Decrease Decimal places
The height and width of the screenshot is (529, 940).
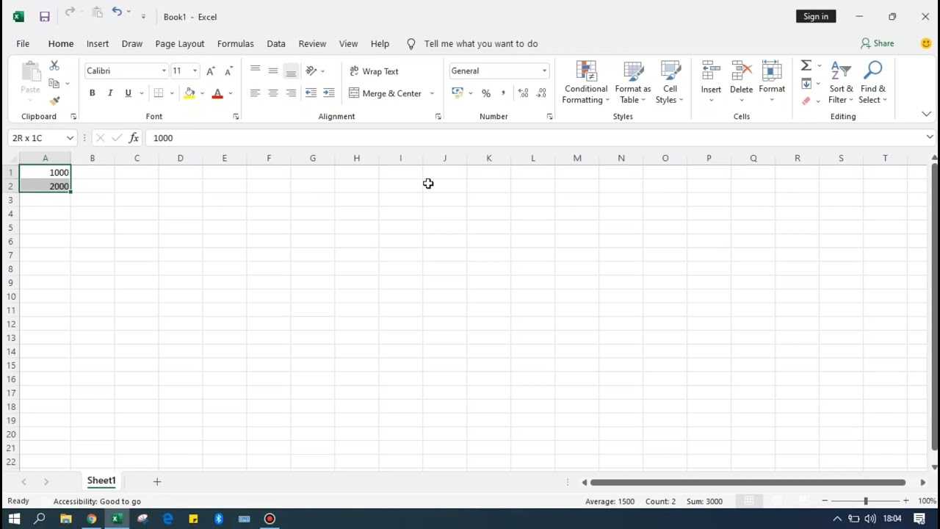click(x=541, y=93)
